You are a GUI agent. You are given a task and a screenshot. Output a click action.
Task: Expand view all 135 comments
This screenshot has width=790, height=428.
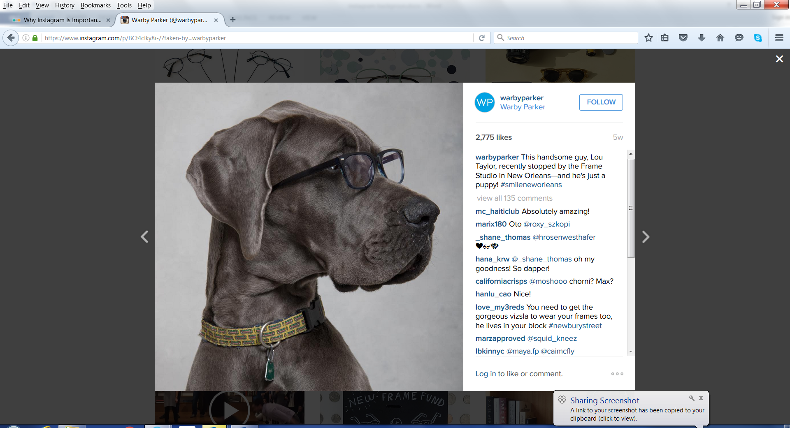coord(514,198)
